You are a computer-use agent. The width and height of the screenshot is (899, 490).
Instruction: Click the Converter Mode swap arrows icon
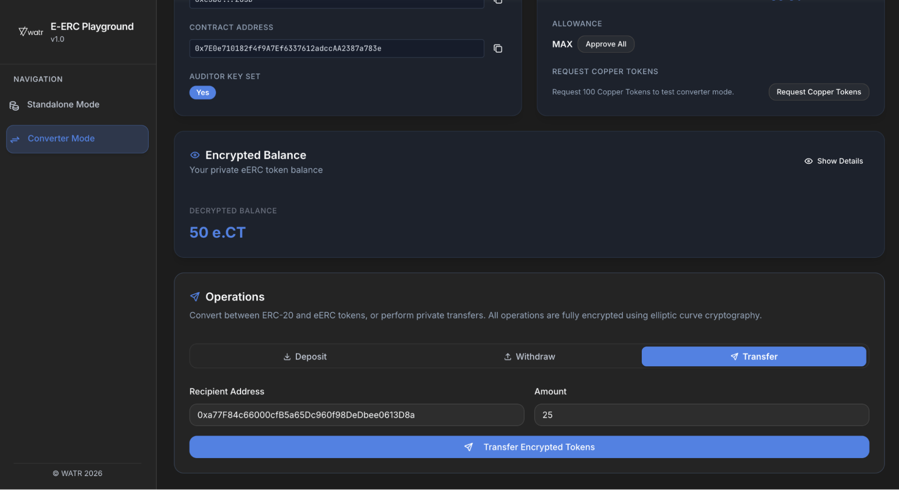point(15,139)
